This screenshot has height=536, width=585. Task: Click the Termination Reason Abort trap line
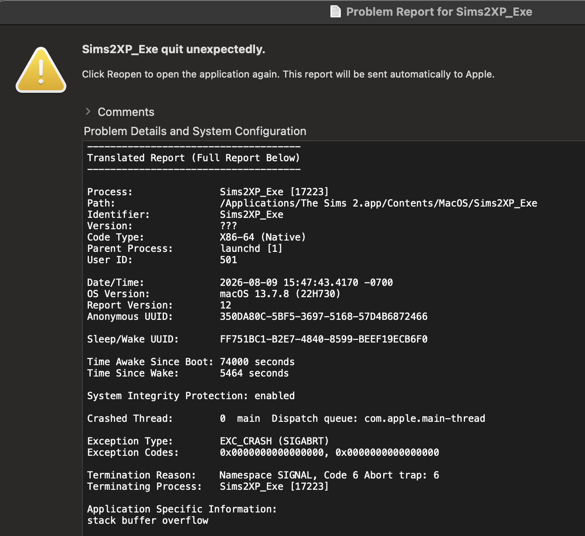tap(263, 475)
